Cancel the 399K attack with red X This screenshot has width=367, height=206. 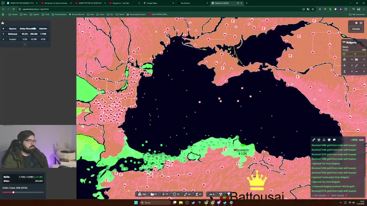coord(346,196)
